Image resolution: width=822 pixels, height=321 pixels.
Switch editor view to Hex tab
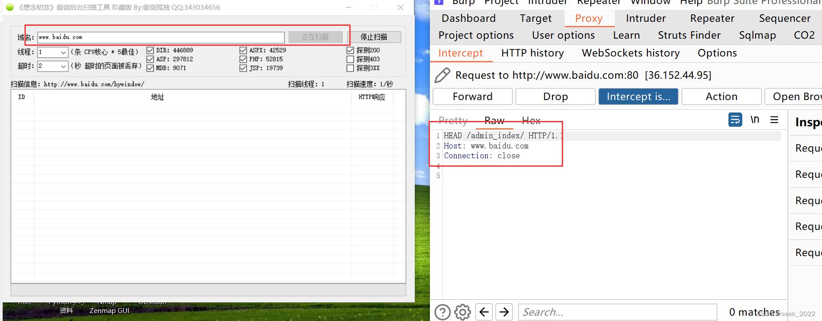coord(531,120)
